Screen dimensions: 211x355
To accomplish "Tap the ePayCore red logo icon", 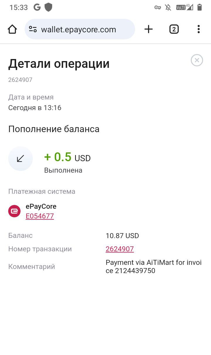I will click(14, 211).
